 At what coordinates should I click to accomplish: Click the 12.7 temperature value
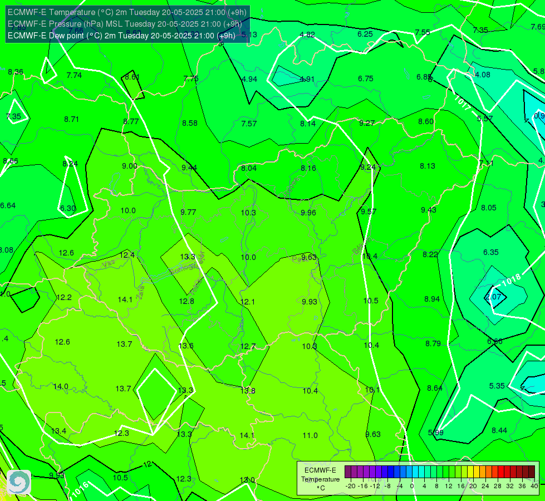[x=248, y=347]
